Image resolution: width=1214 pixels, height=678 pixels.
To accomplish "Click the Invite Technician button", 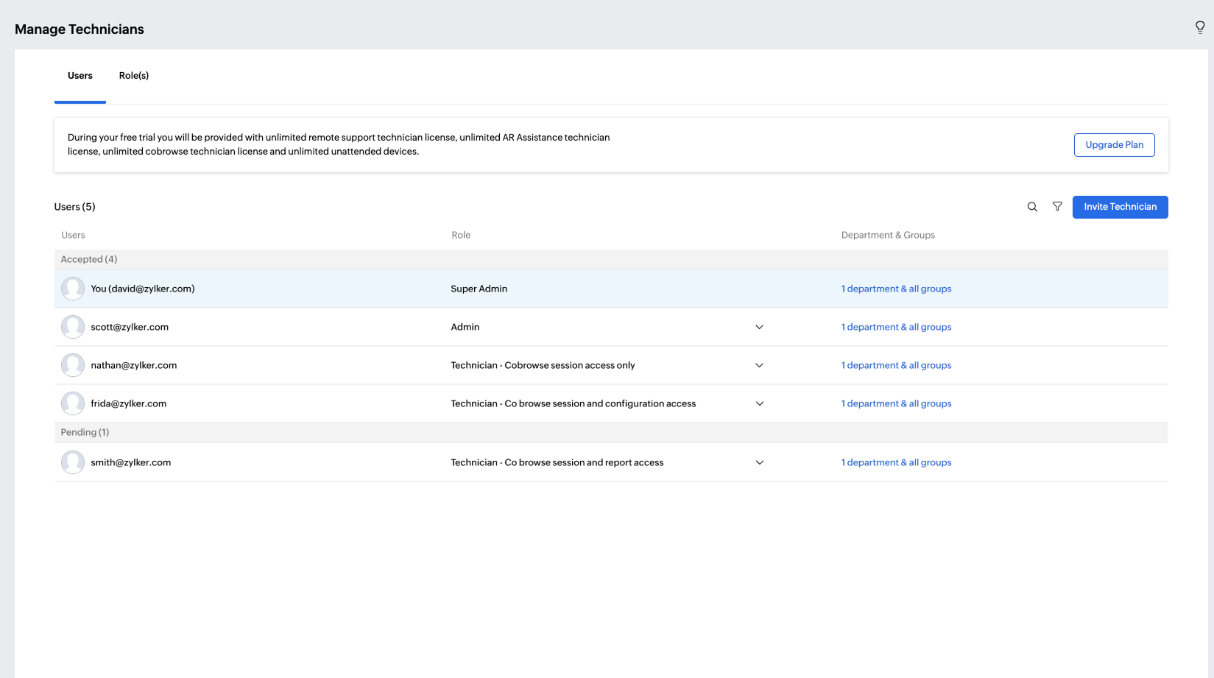I will [1120, 207].
